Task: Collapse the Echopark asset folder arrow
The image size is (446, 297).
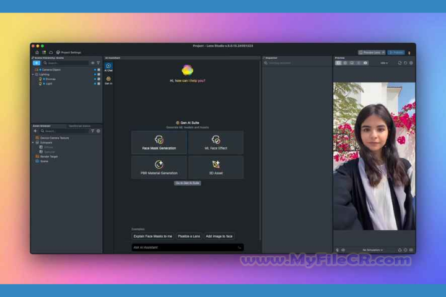Action: (33, 143)
